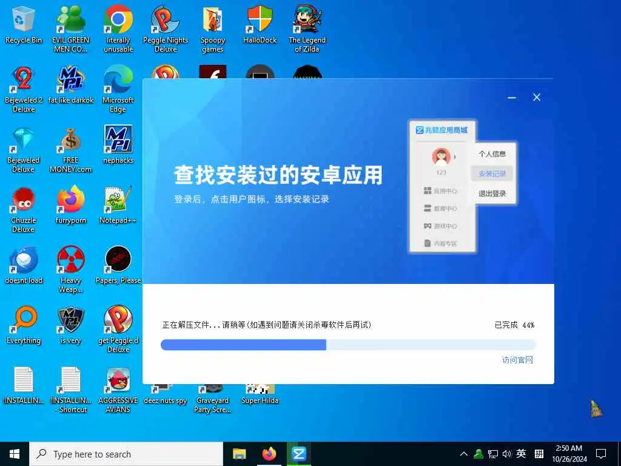Open the Spoopy games folder
This screenshot has width=621, height=466.
pyautogui.click(x=213, y=29)
